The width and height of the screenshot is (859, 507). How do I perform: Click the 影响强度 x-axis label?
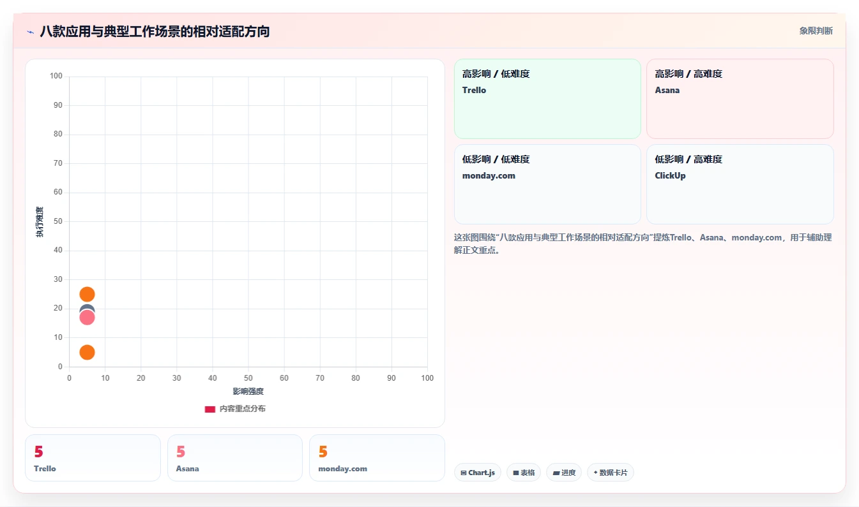[248, 392]
